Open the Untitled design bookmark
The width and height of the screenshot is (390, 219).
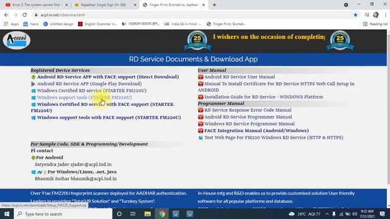pos(58,24)
